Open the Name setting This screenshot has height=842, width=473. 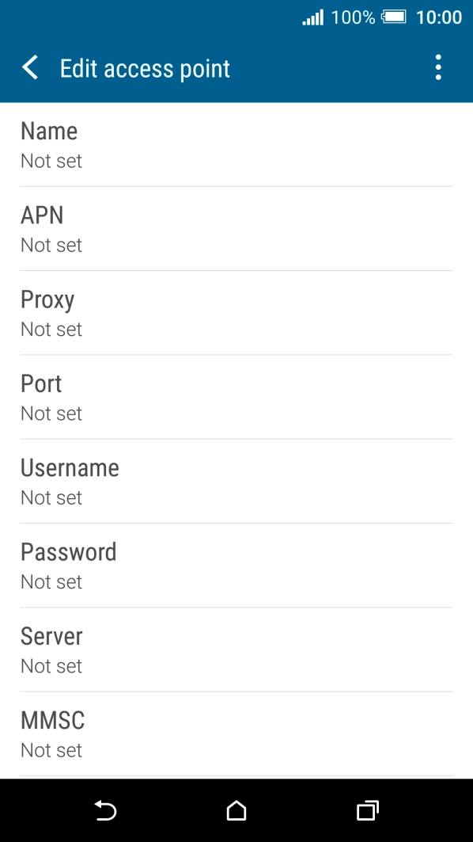point(236,145)
